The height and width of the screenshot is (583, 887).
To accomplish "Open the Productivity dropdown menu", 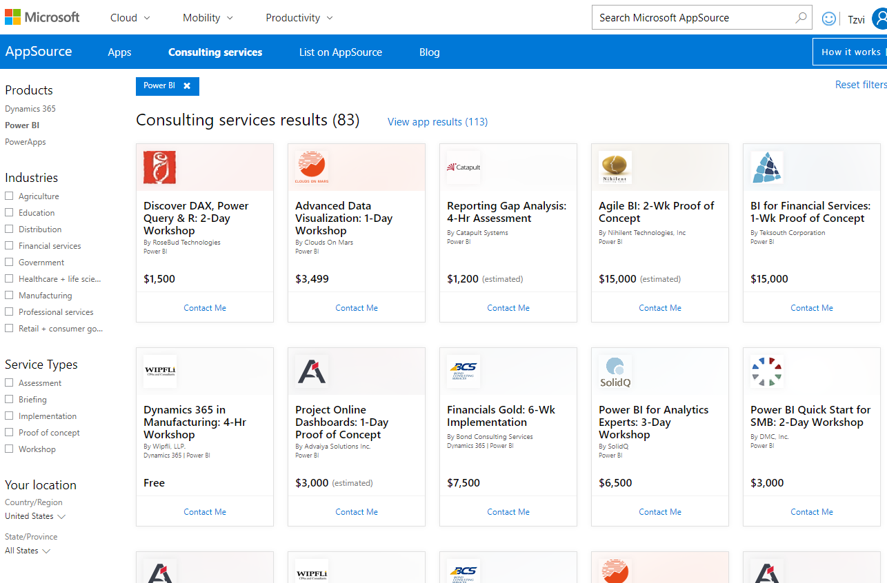I will tap(299, 18).
